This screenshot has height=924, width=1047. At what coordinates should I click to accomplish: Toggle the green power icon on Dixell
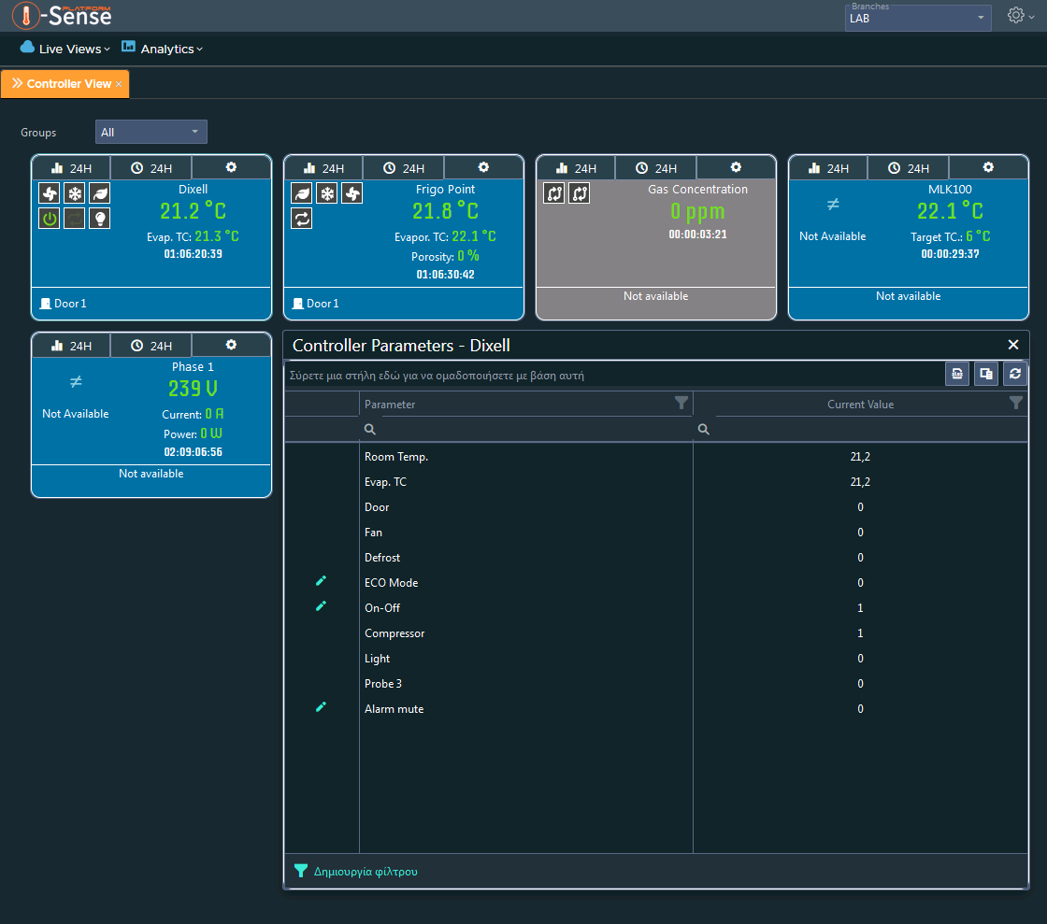click(x=50, y=219)
